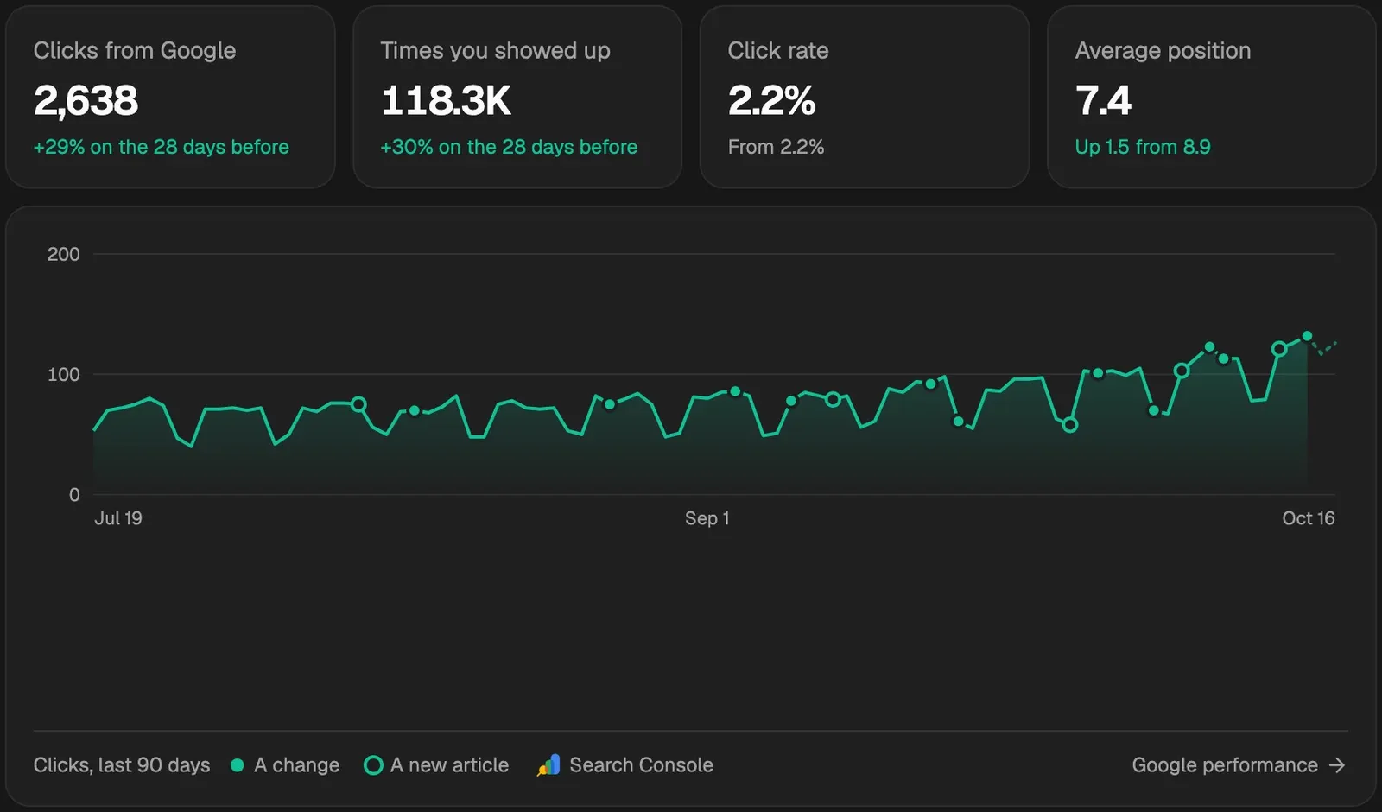Click the Search Console label
Screen dimensions: 1382x812
641,765
